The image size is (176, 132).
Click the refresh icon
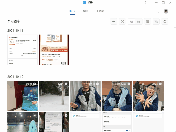click(165, 22)
